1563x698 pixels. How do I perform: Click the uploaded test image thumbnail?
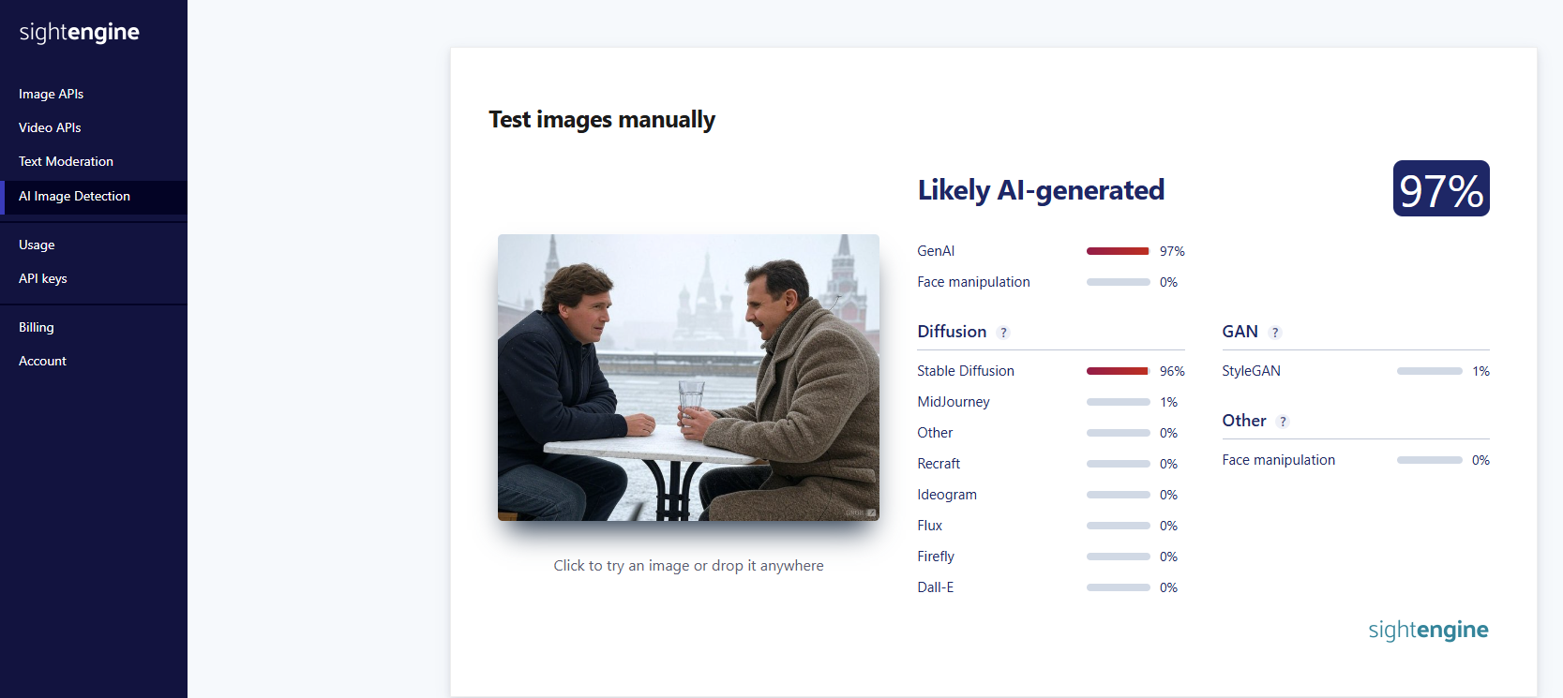[x=688, y=378]
